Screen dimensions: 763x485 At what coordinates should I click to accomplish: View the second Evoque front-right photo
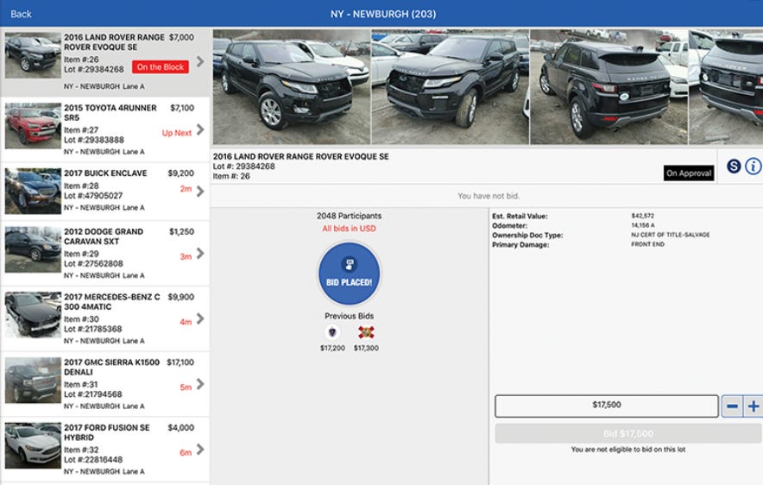(450, 86)
